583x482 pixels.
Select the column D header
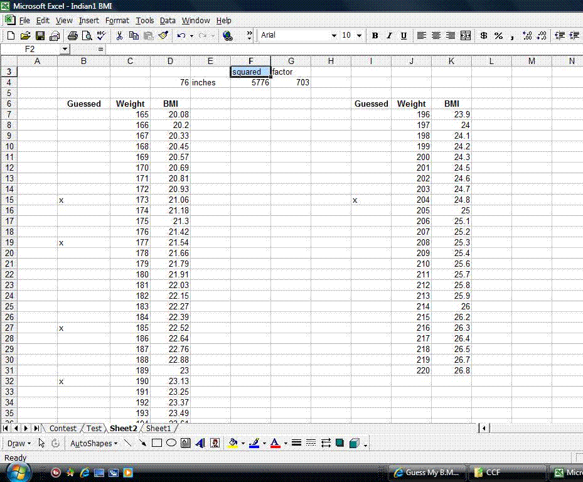pyautogui.click(x=170, y=61)
